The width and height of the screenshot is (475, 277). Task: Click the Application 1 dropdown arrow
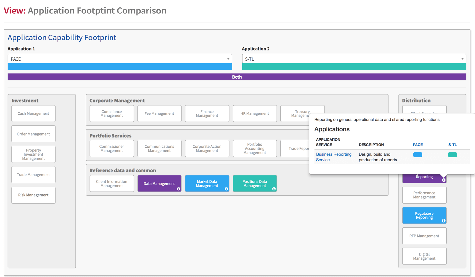(x=228, y=59)
